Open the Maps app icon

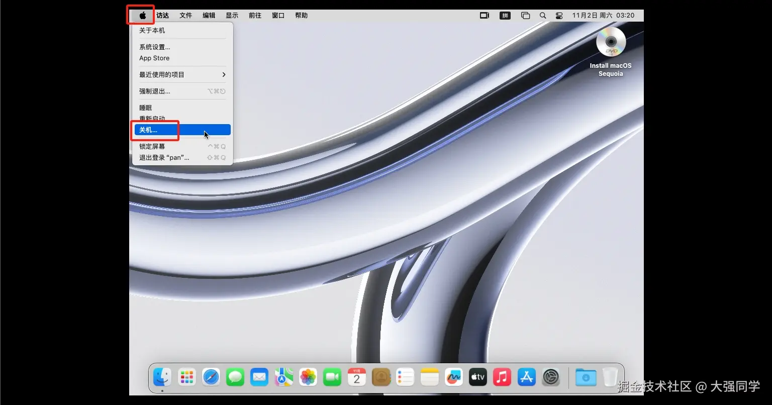(x=283, y=377)
